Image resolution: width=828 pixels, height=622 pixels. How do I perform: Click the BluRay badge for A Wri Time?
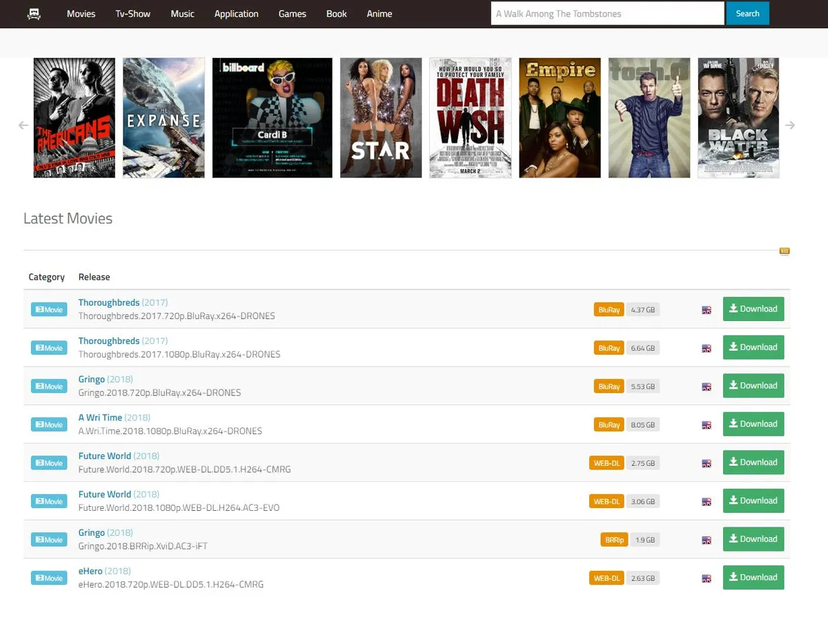(609, 425)
